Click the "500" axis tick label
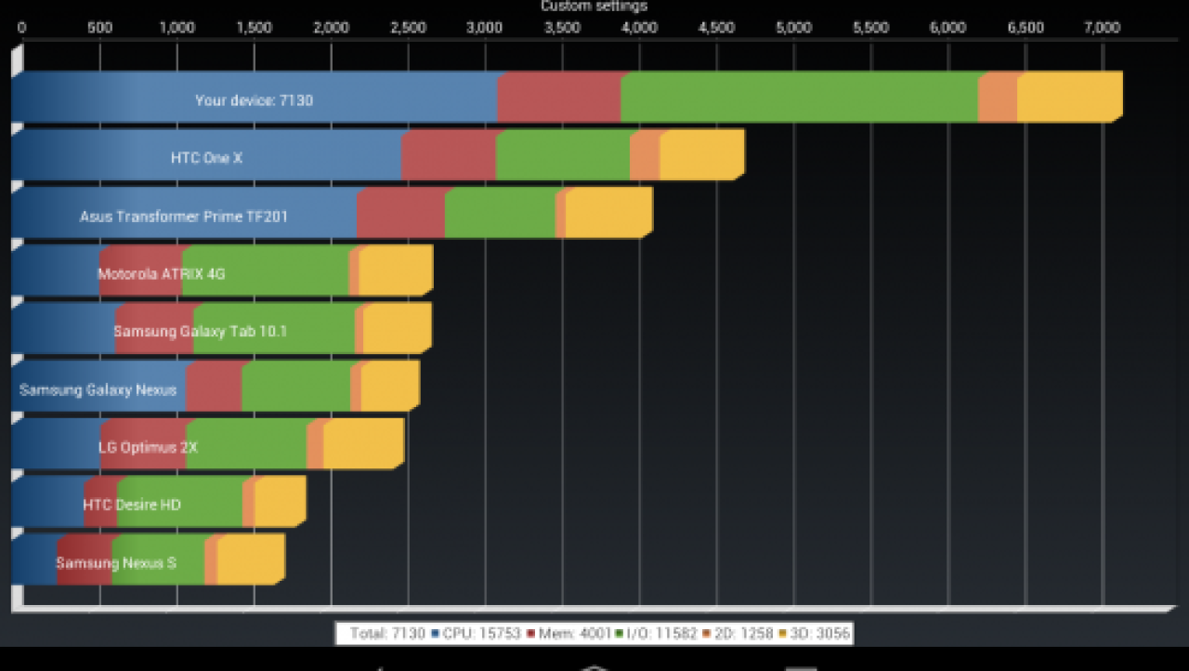 (99, 28)
